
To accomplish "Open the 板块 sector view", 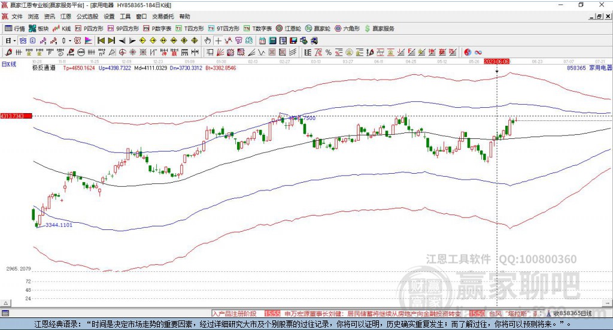I will tap(39, 29).
